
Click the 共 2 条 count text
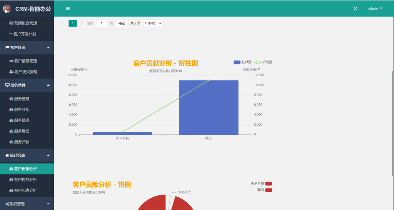(x=135, y=23)
